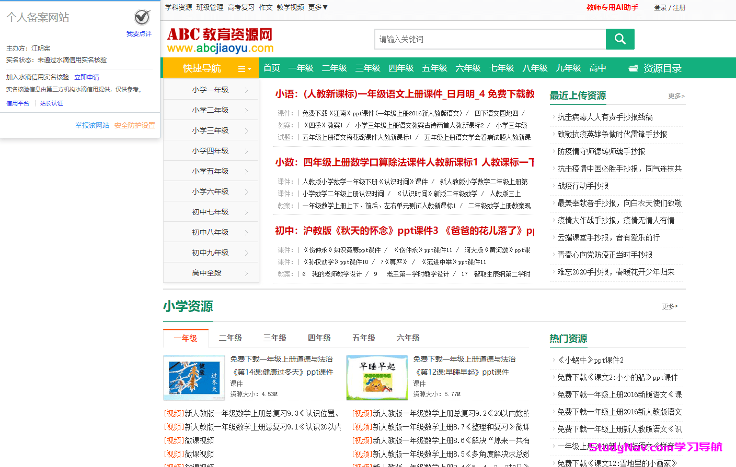The image size is (736, 467).
Task: Switch to the 三年级 tab in 小学资源
Action: pos(275,338)
